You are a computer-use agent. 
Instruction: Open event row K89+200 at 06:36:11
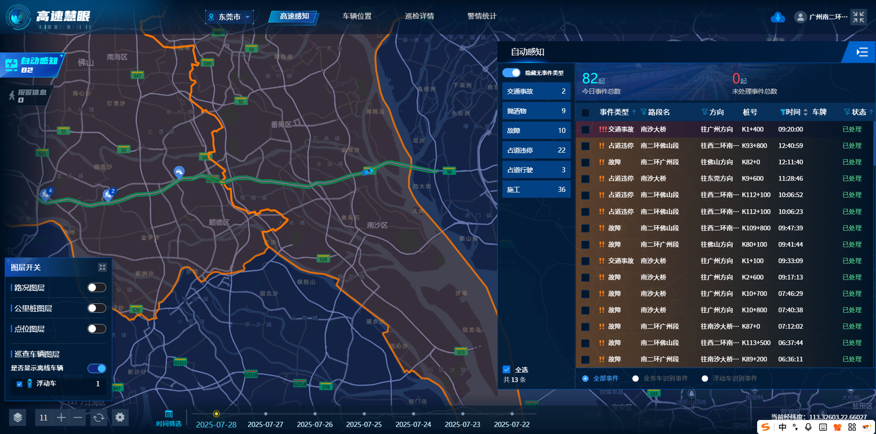725,360
